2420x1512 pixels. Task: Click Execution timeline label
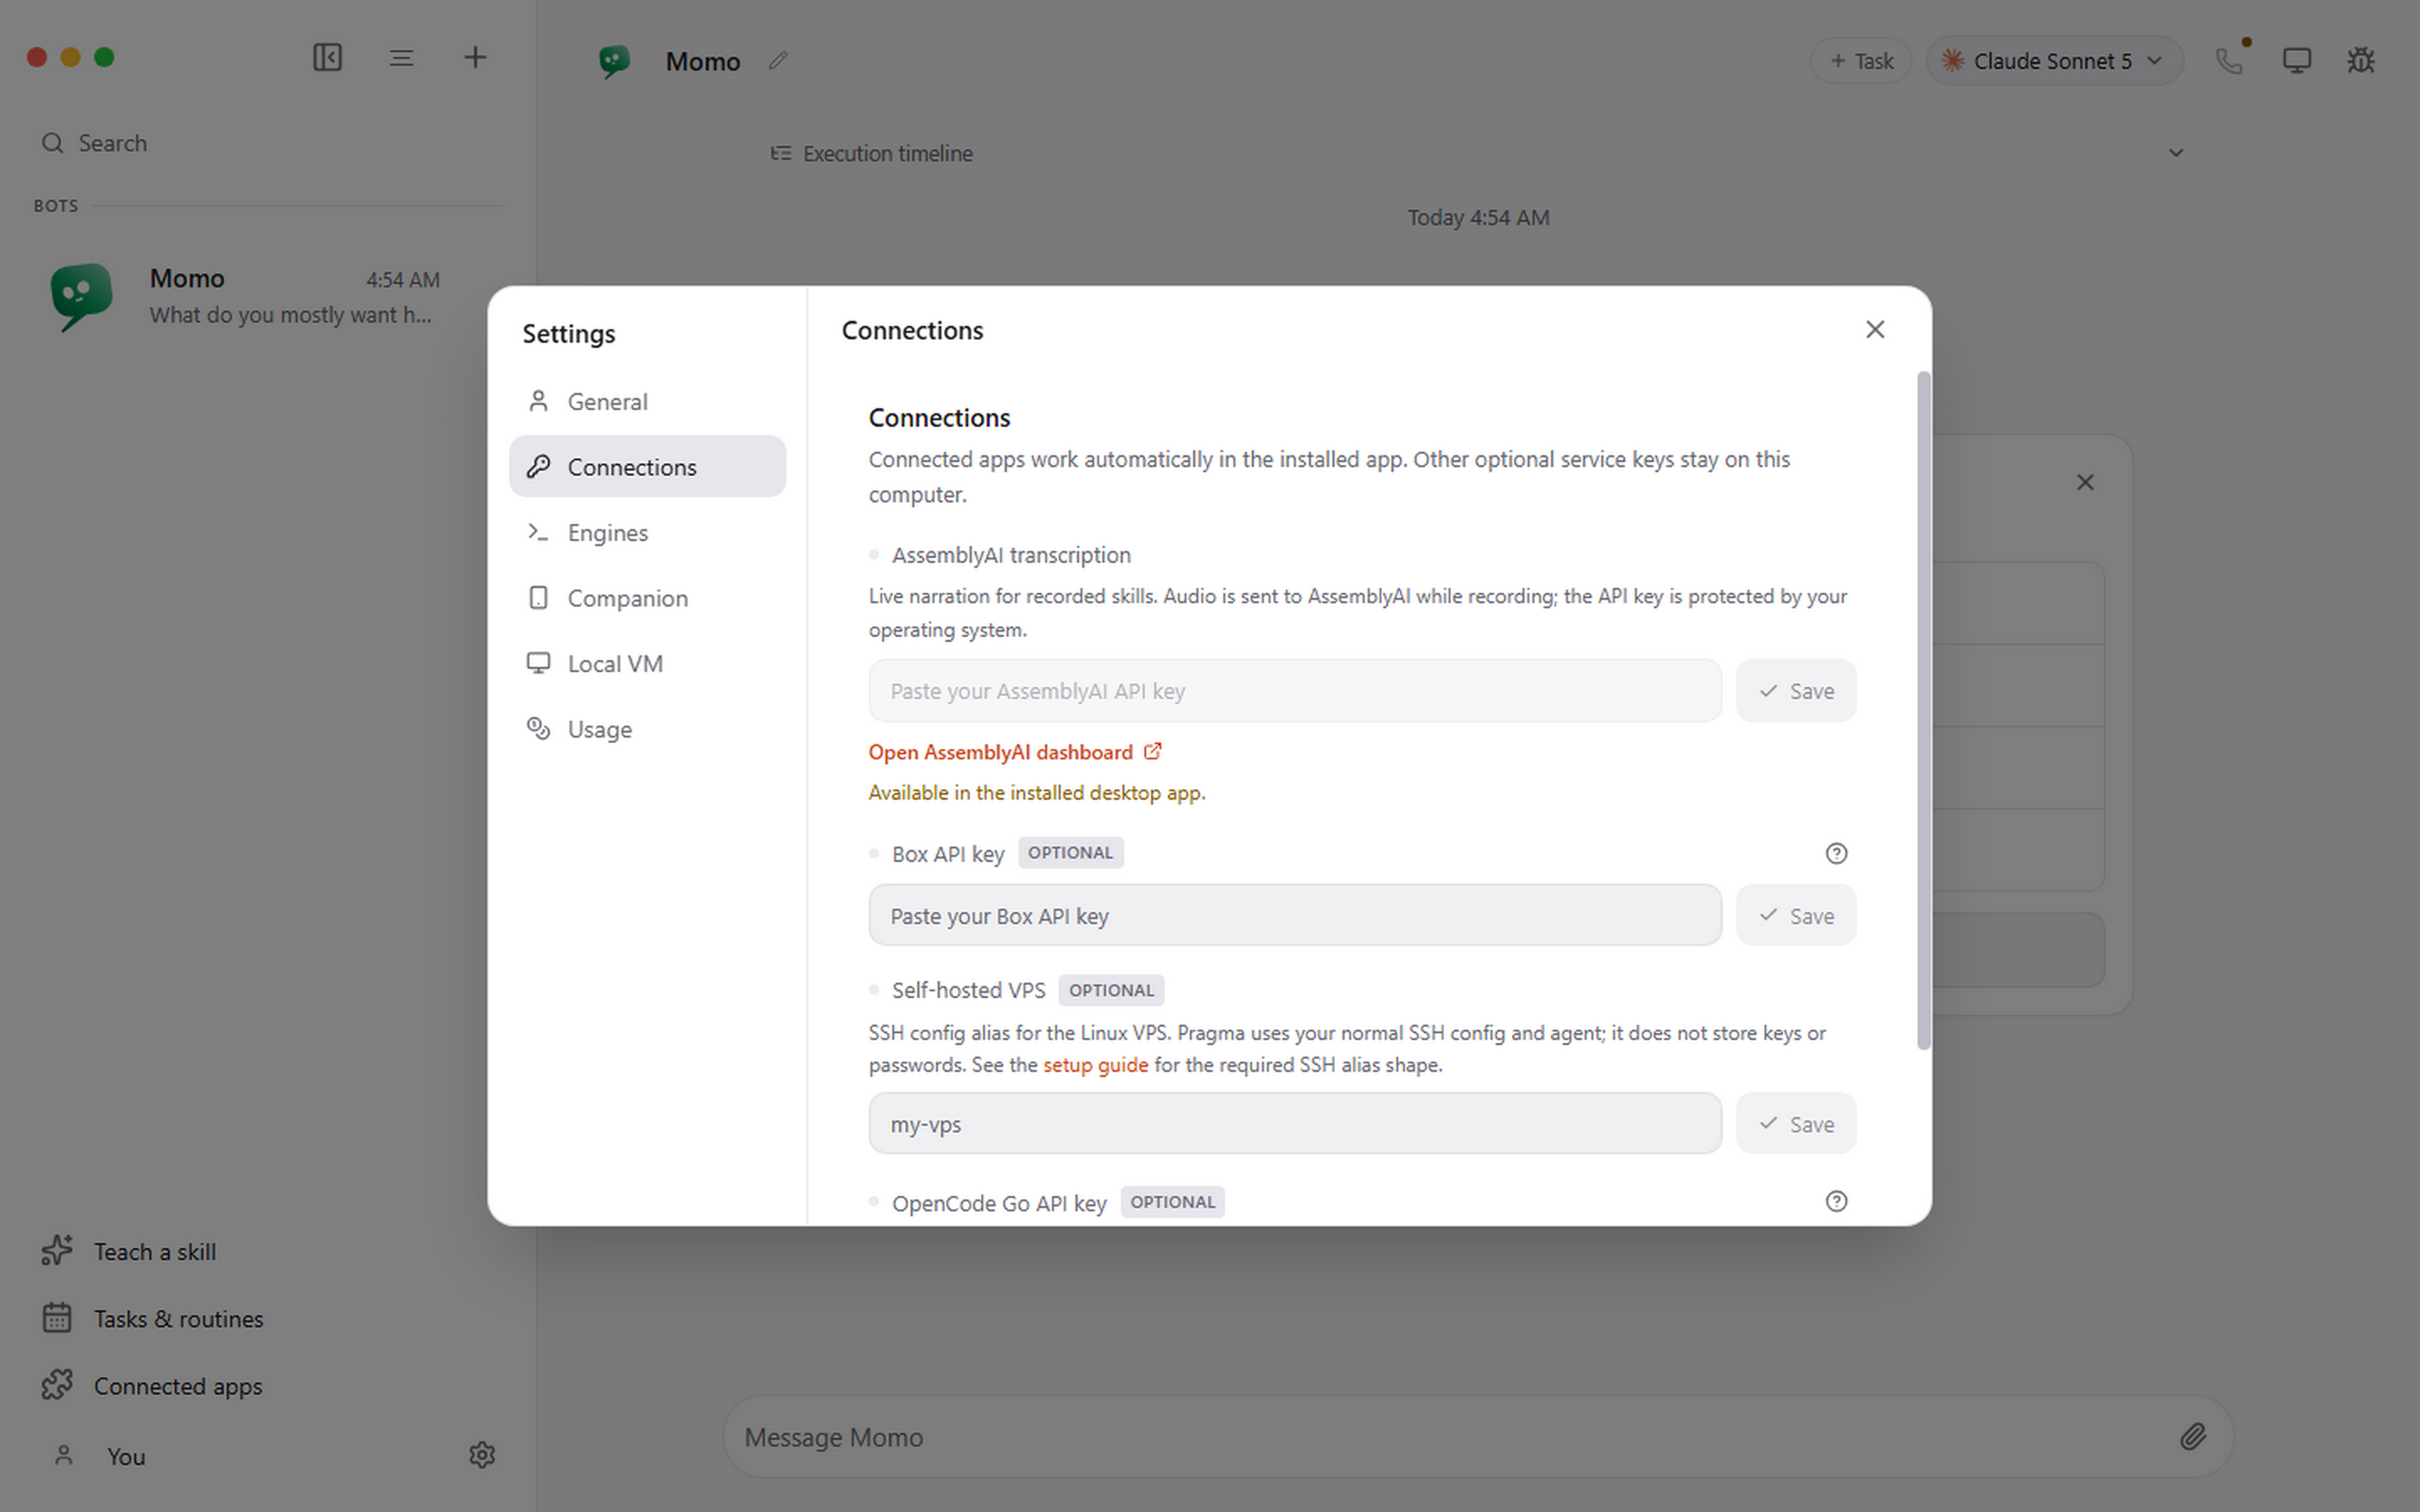tap(887, 153)
